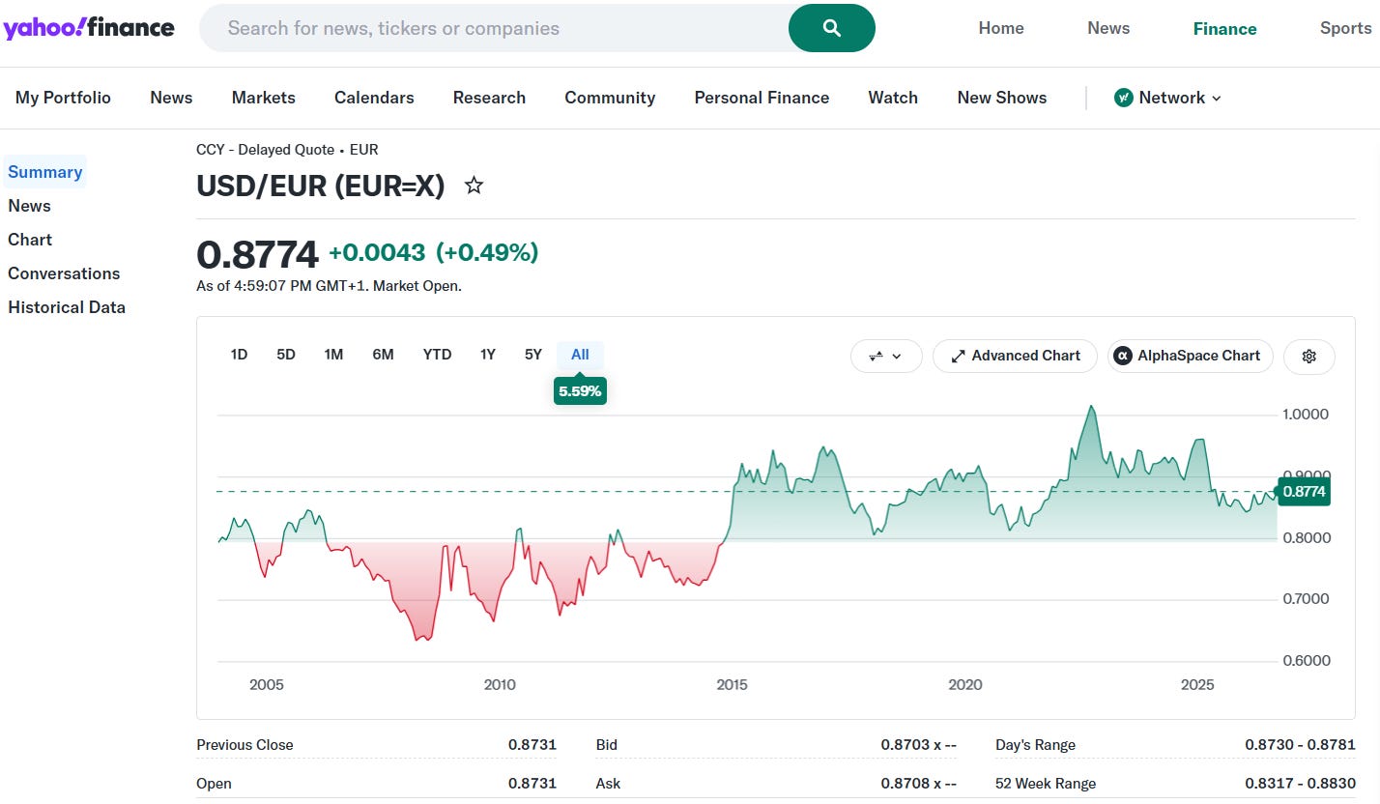Open News in the left sidebar
Viewport: 1380px width, 804px height.
tap(29, 206)
